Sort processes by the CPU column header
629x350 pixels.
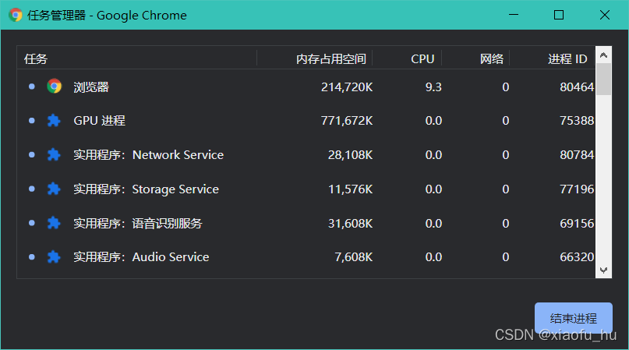tap(422, 58)
